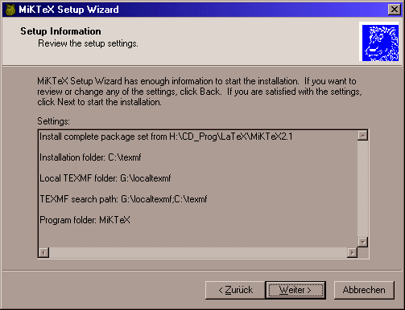Click the blue MiKTeX logo image

pyautogui.click(x=380, y=43)
